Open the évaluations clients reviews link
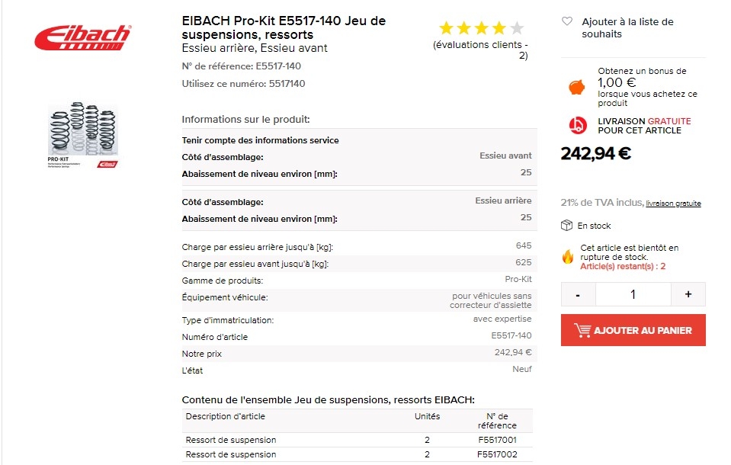This screenshot has height=465, width=731. 480,50
